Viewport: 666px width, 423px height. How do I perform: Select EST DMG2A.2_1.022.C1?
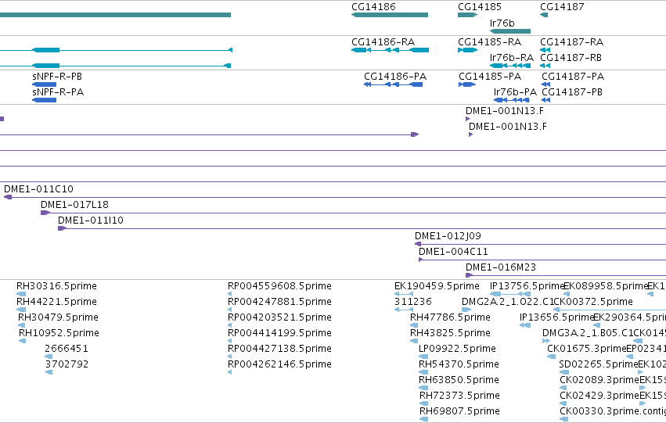coord(509,302)
